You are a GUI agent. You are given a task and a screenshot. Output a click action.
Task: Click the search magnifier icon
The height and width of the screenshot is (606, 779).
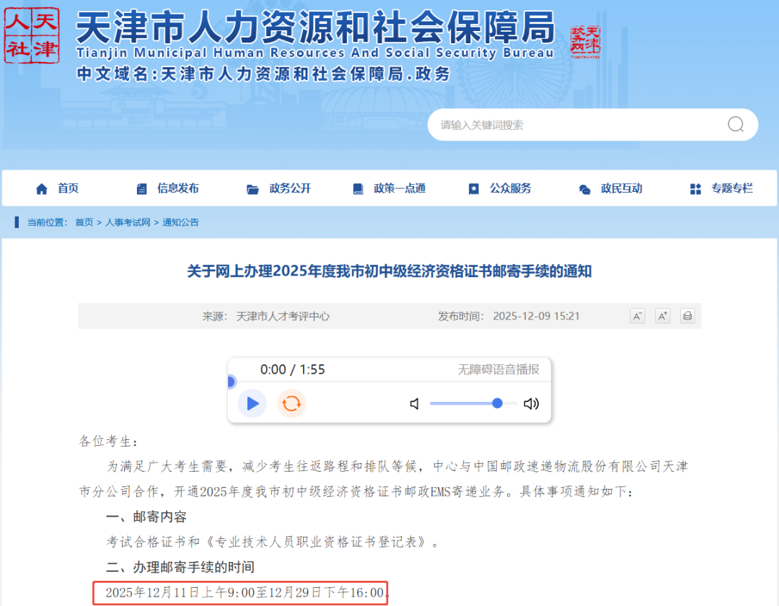point(735,125)
